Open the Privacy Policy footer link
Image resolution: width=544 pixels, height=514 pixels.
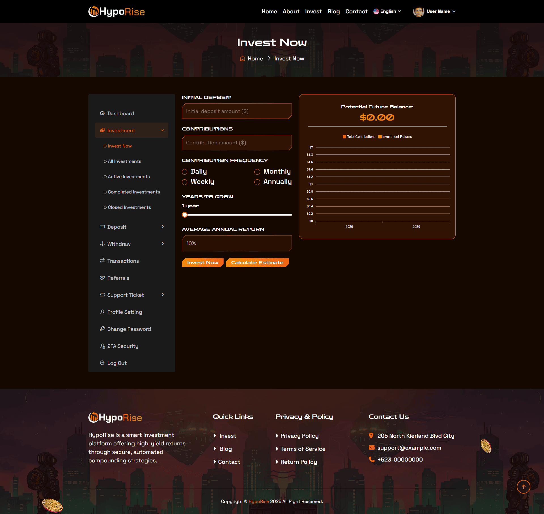(x=299, y=436)
